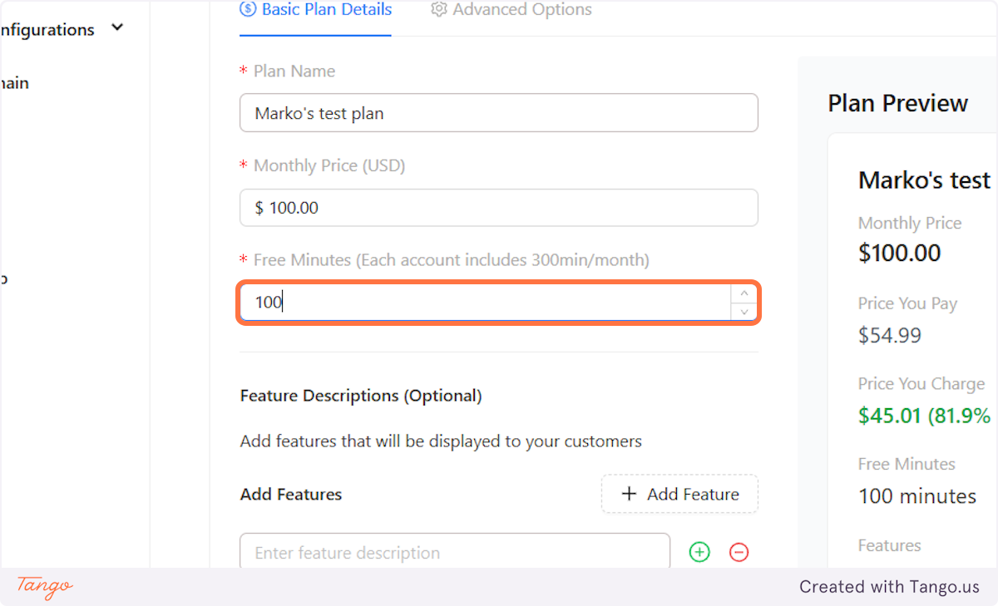The image size is (998, 606).
Task: Click the green plus to add another feature row
Action: pos(699,552)
